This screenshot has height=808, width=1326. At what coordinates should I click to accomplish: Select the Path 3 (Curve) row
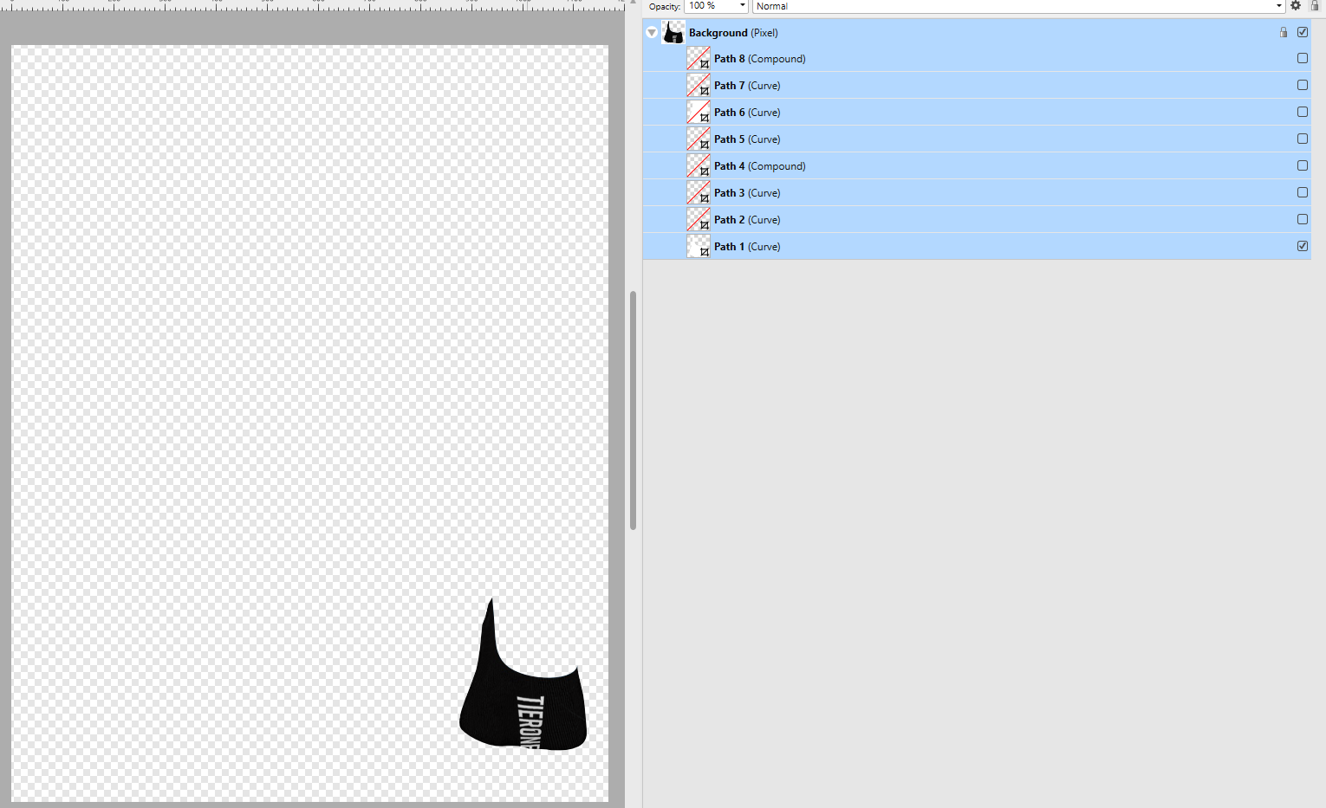tap(977, 193)
